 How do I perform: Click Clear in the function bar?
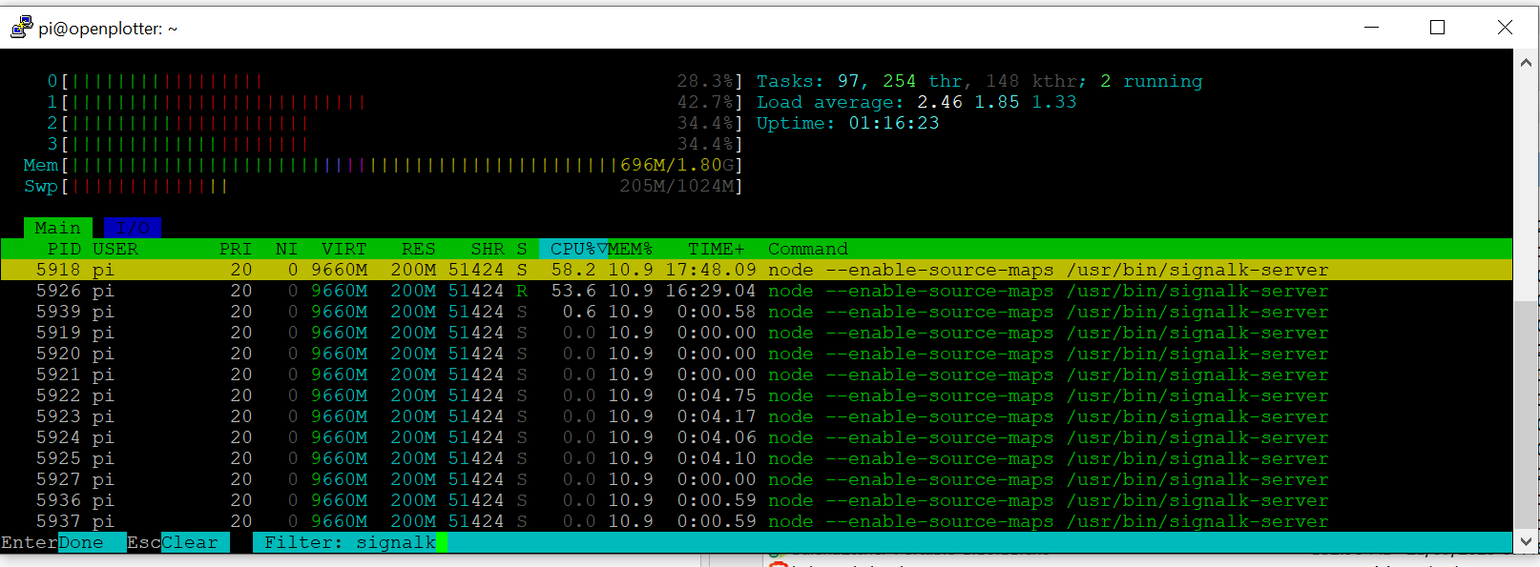click(196, 542)
